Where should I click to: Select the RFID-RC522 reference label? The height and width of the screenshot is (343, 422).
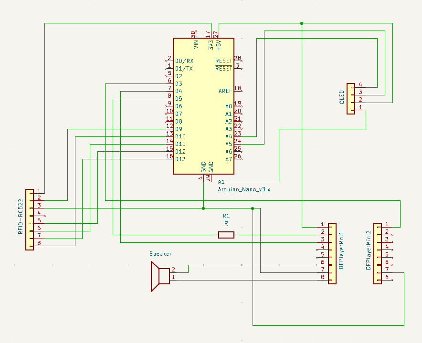coord(21,217)
